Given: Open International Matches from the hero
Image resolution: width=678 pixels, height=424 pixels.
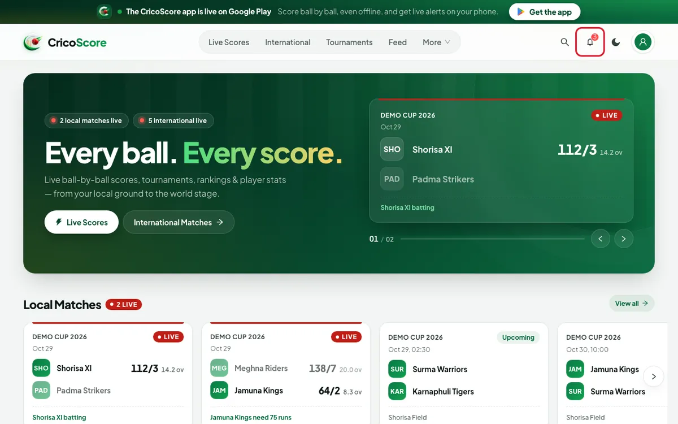Looking at the screenshot, I should (x=179, y=222).
